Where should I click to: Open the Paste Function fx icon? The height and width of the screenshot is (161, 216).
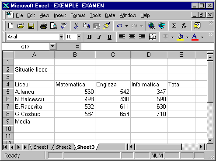[184, 26]
